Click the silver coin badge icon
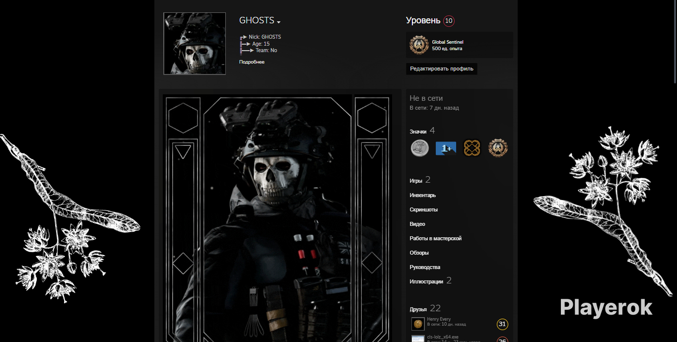Image resolution: width=677 pixels, height=342 pixels. pyautogui.click(x=420, y=148)
